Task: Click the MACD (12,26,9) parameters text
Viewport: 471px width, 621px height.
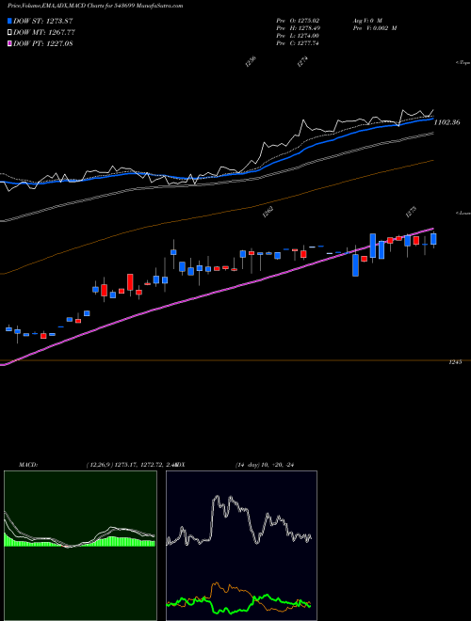Action: pos(130,465)
